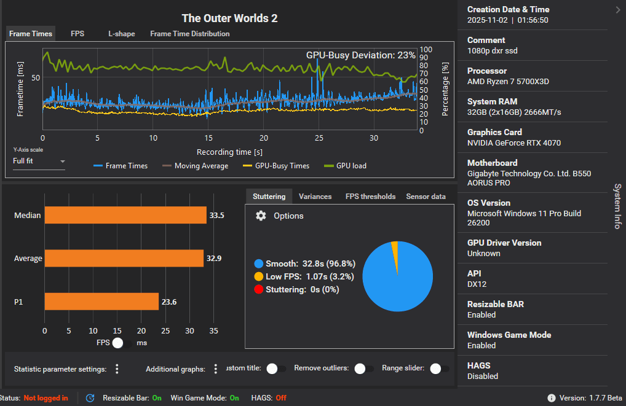Open the Options label in Stuttering panel
Screen dimensions: 626x406
(288, 216)
